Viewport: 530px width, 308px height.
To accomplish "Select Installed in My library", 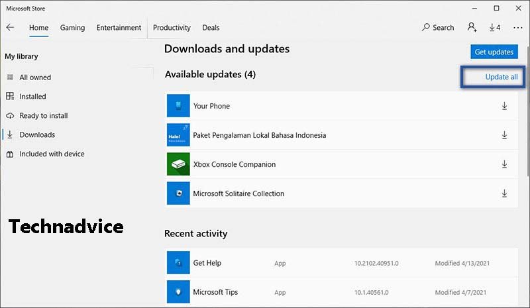I will 32,96.
